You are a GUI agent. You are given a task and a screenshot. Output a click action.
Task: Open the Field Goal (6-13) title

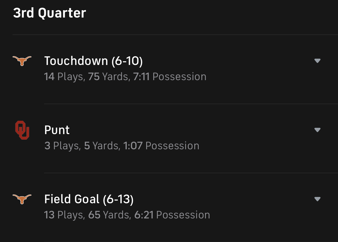click(x=89, y=199)
